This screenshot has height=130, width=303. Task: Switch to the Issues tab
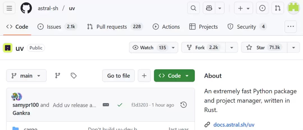54,27
